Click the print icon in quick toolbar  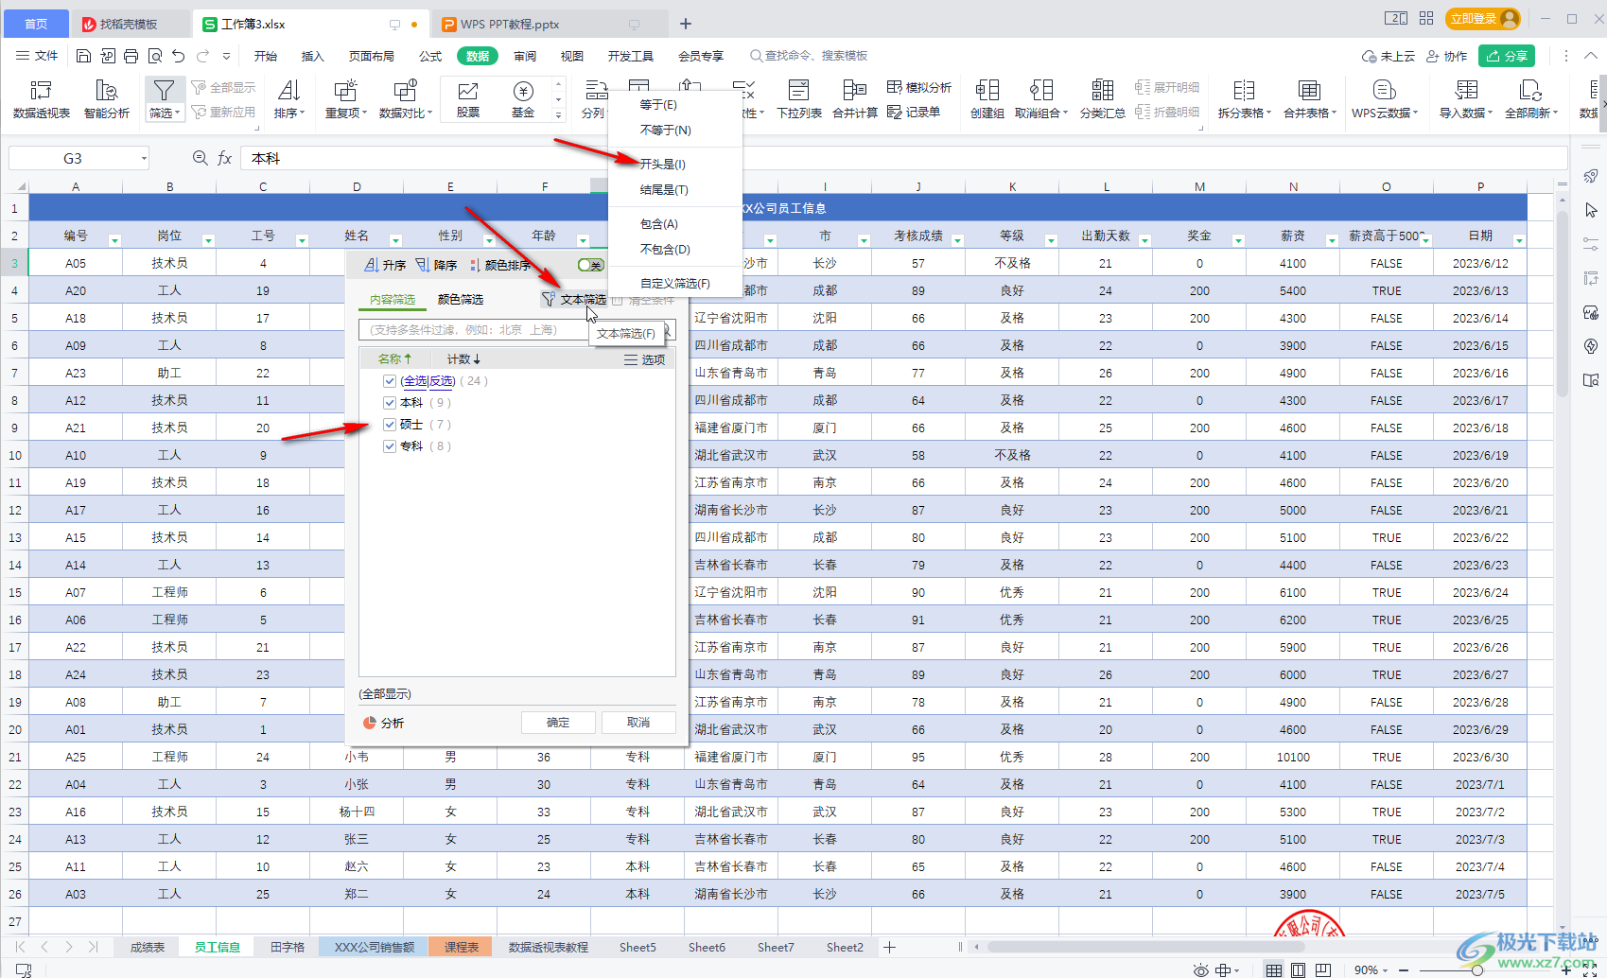131,56
